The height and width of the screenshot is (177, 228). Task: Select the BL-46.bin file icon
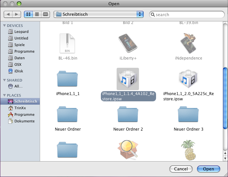coord(67,43)
